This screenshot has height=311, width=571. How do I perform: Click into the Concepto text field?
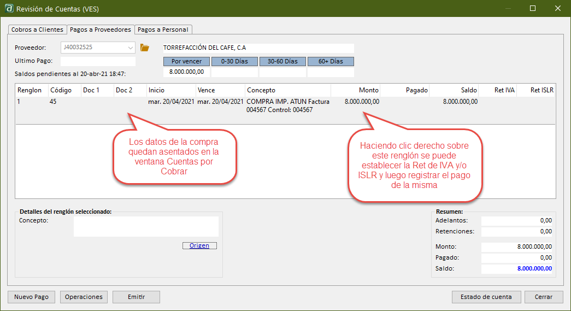[x=146, y=226]
